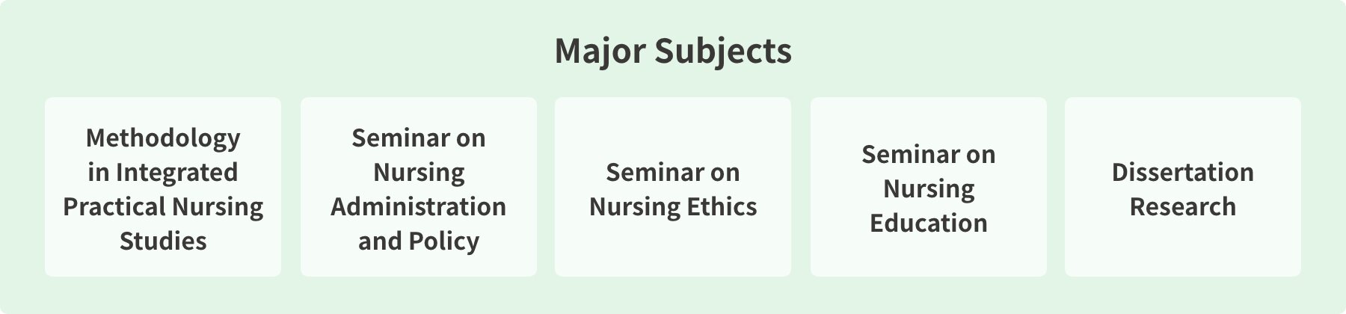Click the word Education in fourth card
The width and height of the screenshot is (1346, 314).
pos(929,223)
